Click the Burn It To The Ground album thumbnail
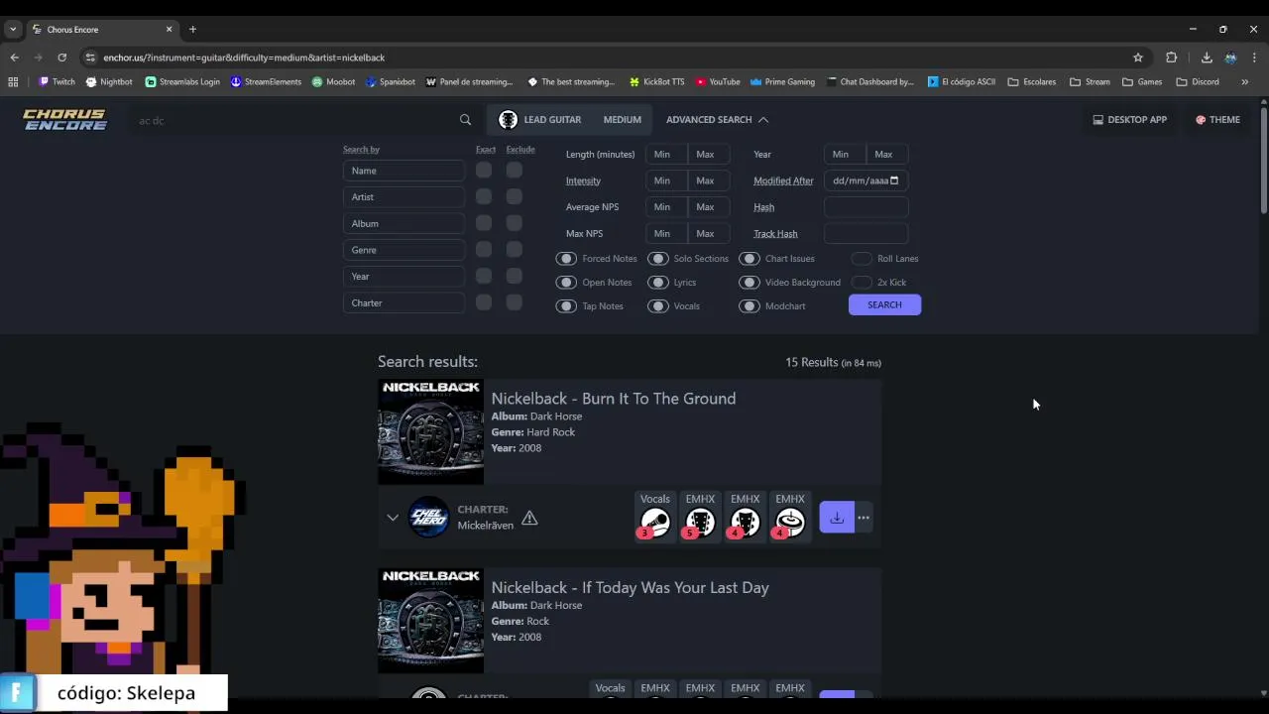1269x714 pixels. tap(430, 431)
